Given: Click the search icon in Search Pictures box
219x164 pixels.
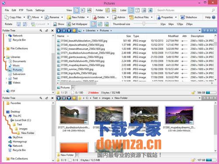Looking at the screenshot, I should (x=213, y=10).
